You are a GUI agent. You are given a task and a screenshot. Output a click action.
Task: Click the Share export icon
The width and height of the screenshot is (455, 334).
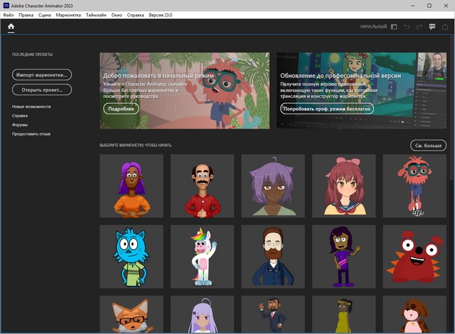tap(445, 27)
